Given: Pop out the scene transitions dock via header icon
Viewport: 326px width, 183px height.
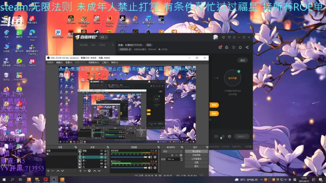Looking at the screenshot, I should (182, 147).
